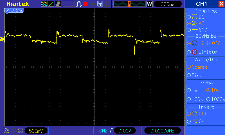Set Invert to Off
The height and width of the screenshot is (135, 225).
pos(189,114)
